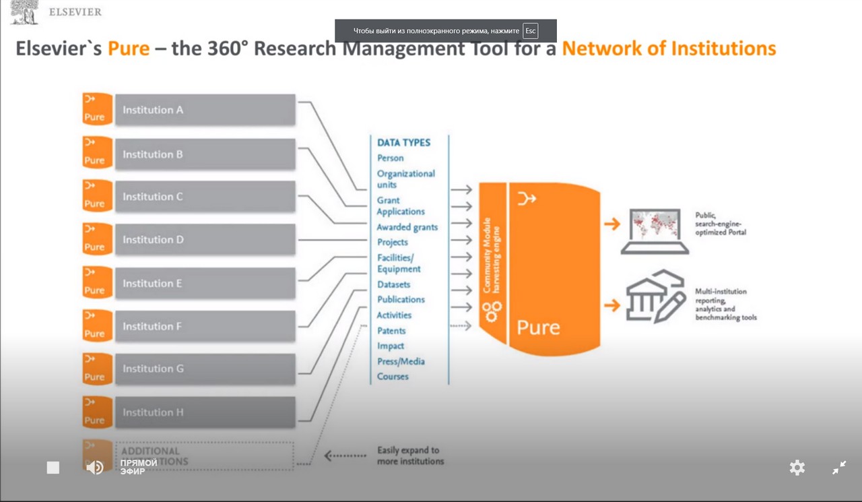Click the Awarded grants data type
Viewport: 862px width, 502px height.
pyautogui.click(x=407, y=228)
